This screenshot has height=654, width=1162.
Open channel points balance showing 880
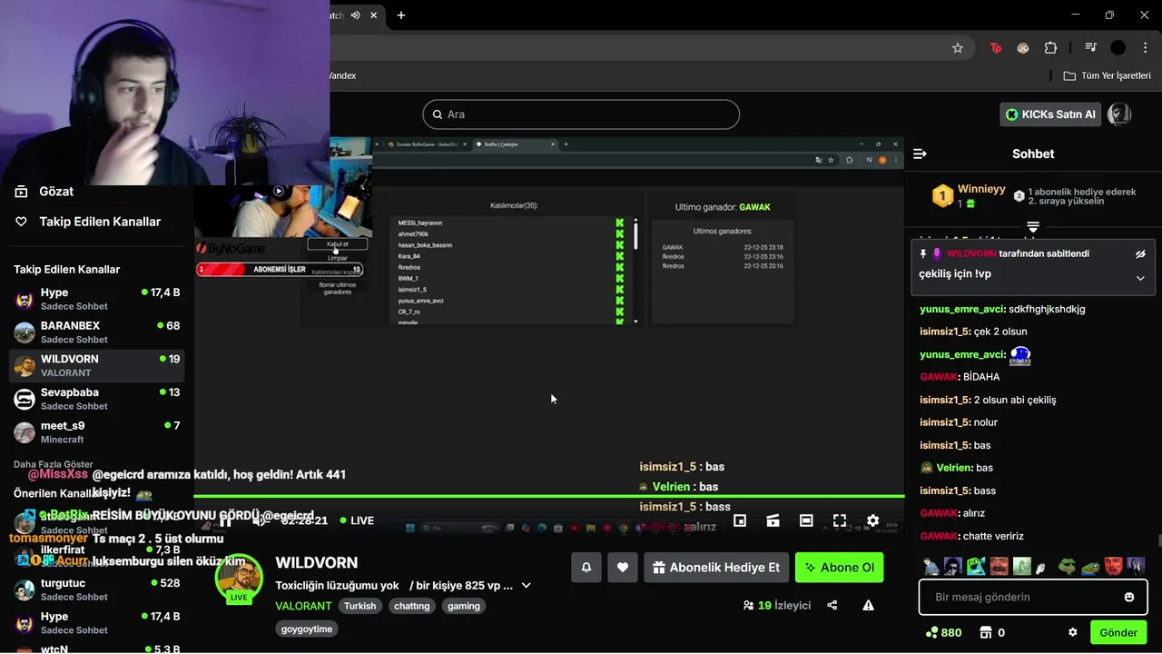(943, 632)
